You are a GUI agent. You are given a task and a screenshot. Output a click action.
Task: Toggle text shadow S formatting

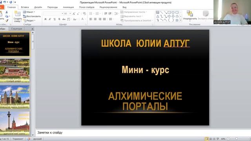pos(59,19)
